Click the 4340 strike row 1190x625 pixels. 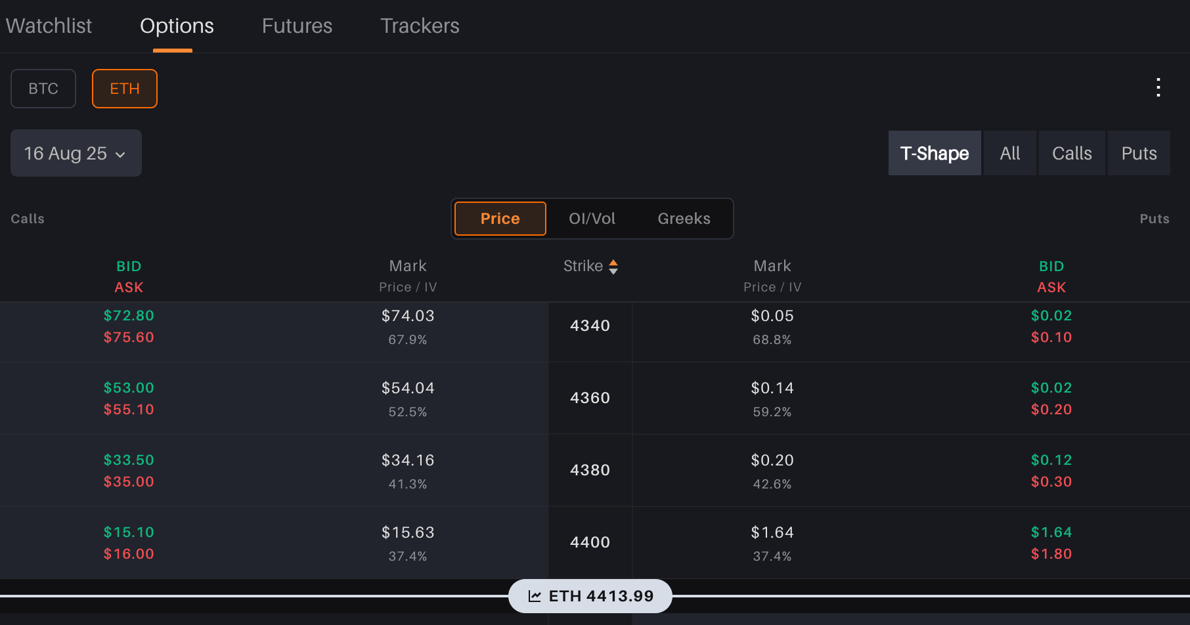point(590,326)
